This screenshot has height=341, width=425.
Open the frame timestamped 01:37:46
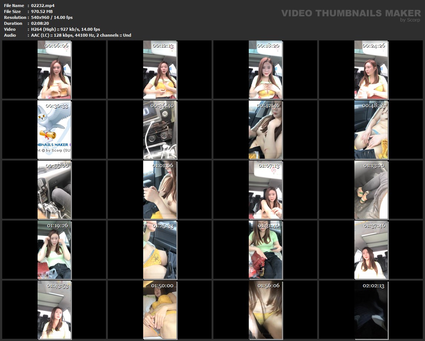(x=371, y=250)
